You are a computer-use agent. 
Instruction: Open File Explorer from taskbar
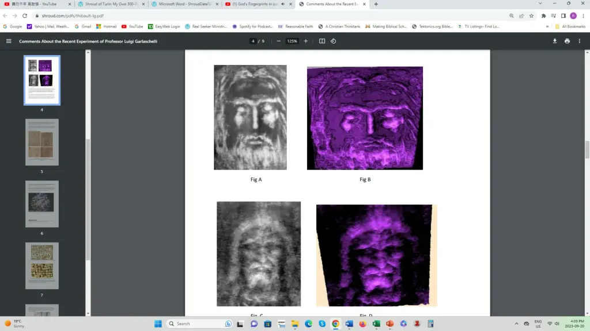coord(295,324)
